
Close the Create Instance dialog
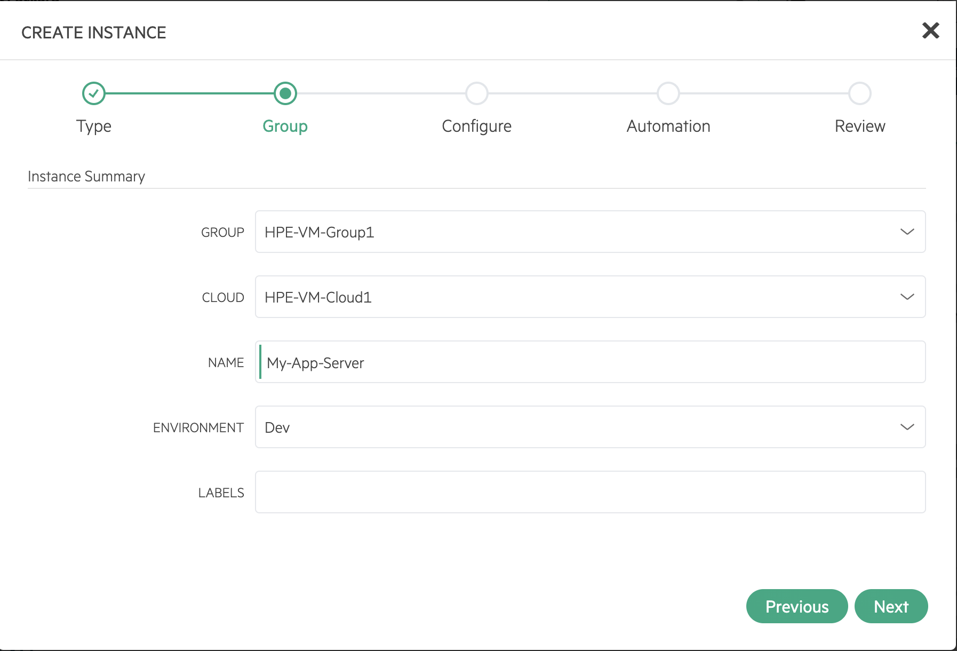(930, 30)
